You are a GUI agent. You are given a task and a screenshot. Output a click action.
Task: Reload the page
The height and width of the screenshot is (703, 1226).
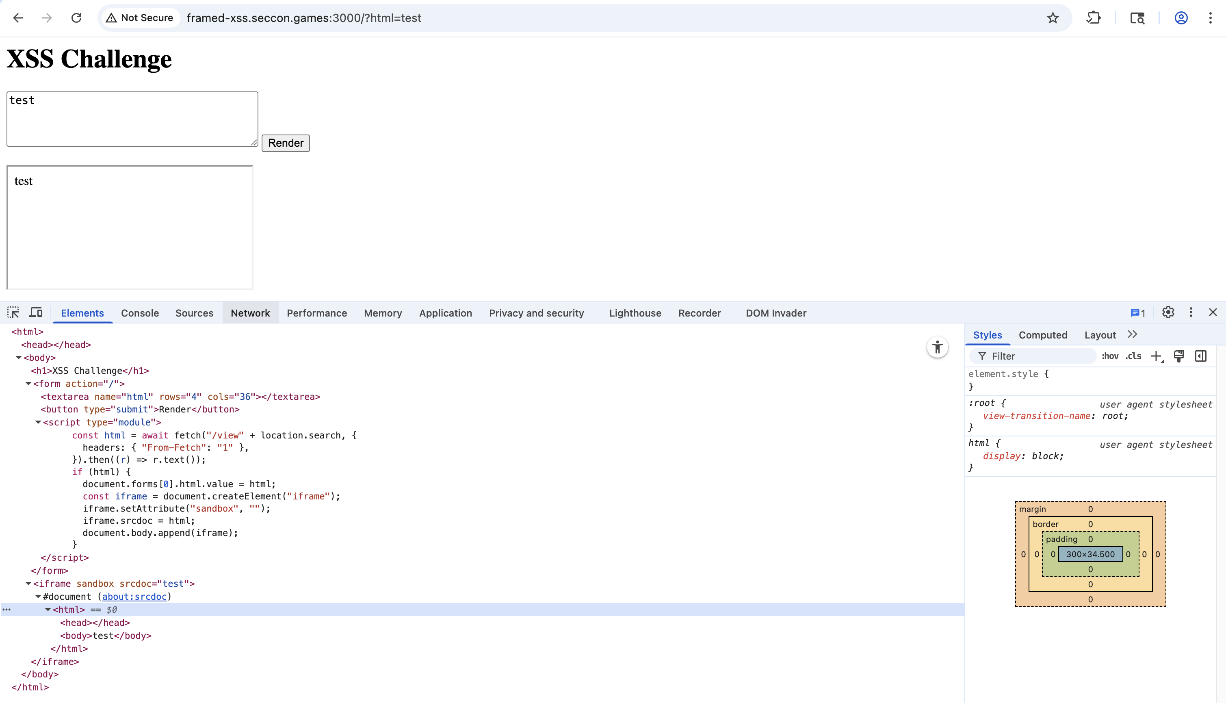click(x=76, y=18)
